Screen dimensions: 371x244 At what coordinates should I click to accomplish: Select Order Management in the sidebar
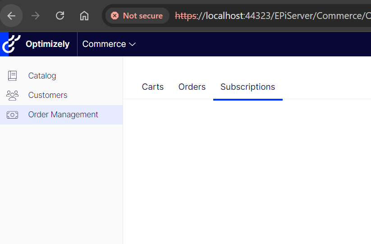(63, 115)
